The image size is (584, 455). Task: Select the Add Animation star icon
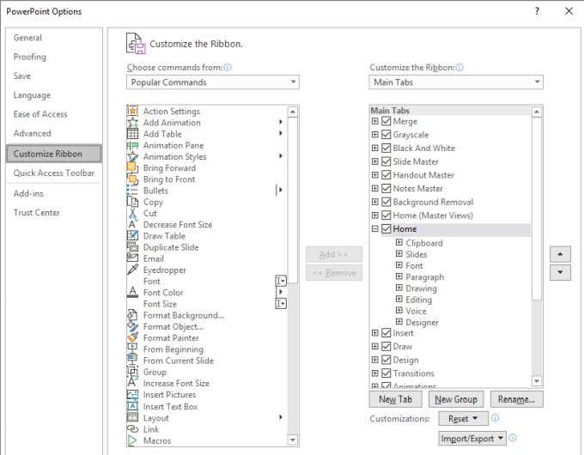coord(132,123)
